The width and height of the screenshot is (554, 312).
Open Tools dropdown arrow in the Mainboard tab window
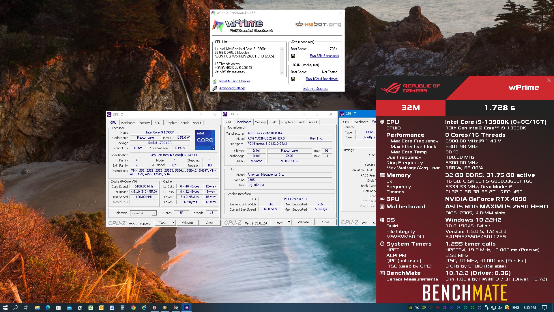(289, 222)
